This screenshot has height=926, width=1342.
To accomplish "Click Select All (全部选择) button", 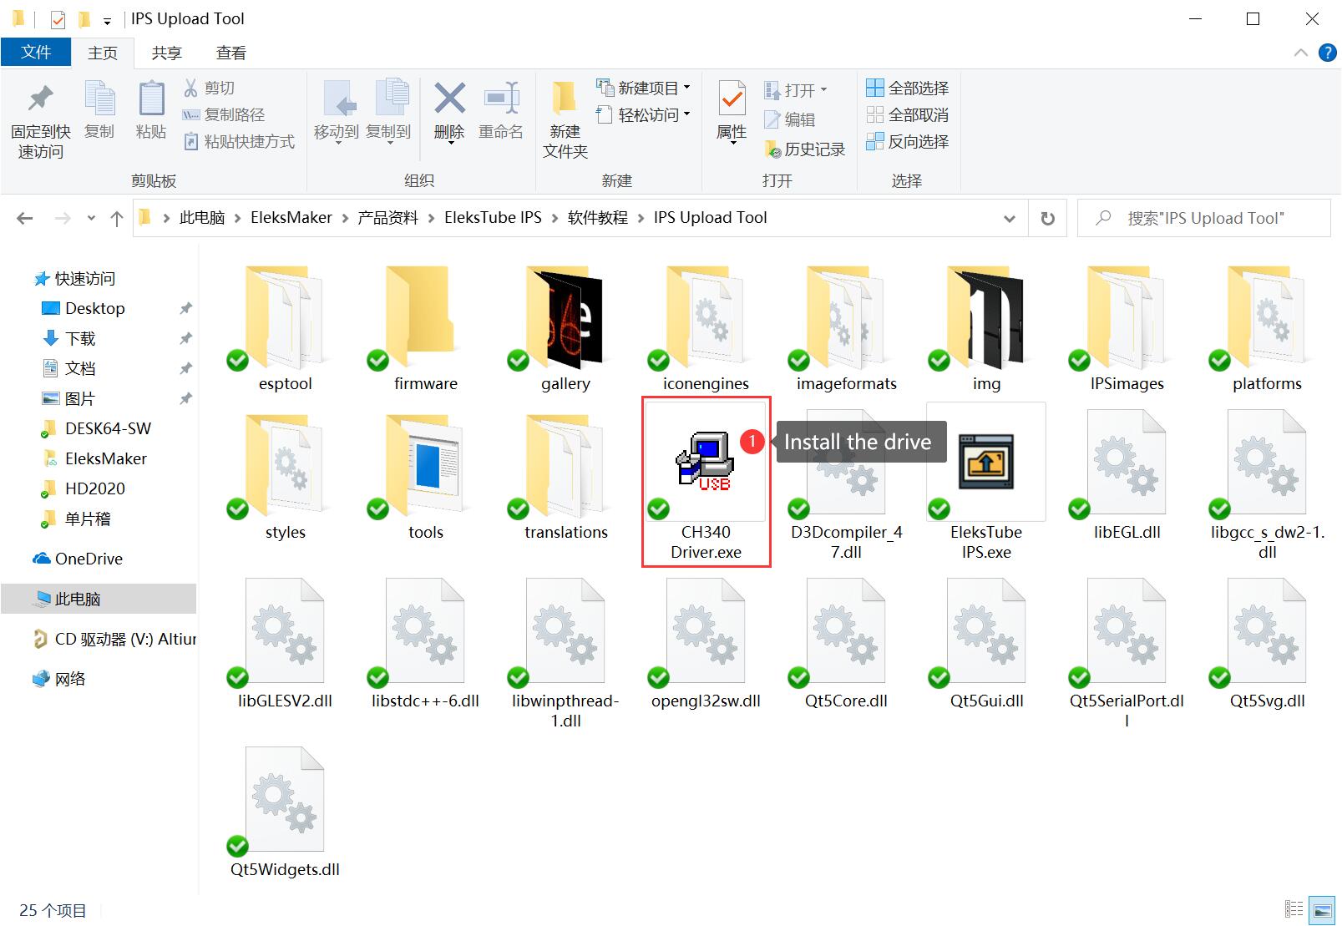I will (x=908, y=88).
